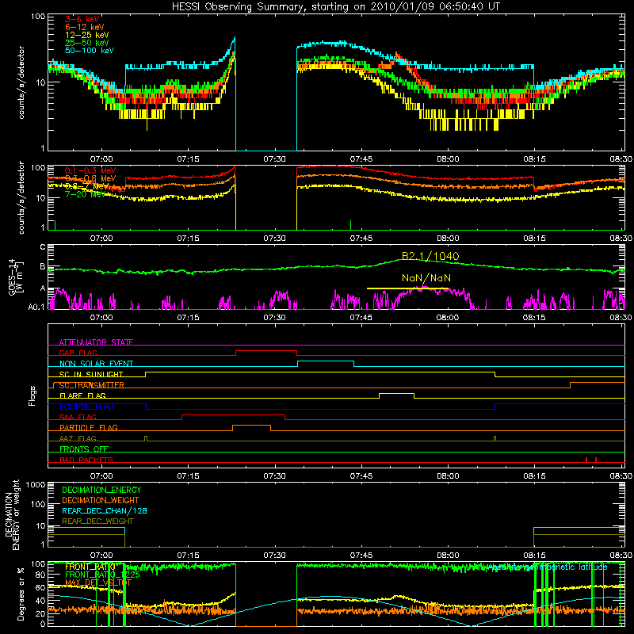Click the raised step on the NON_SOLAR_EVENT line
Viewport: 634px width, 634px height.
click(x=326, y=361)
